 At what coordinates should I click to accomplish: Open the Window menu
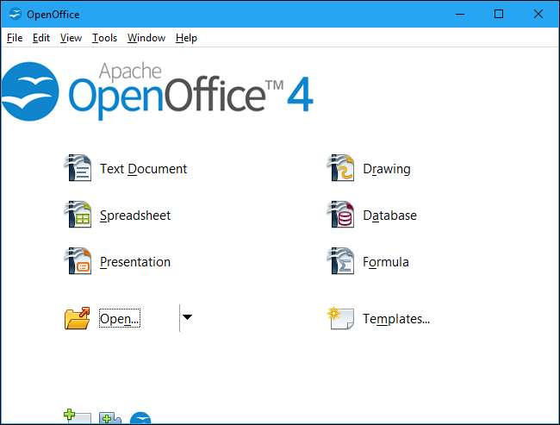coord(146,38)
